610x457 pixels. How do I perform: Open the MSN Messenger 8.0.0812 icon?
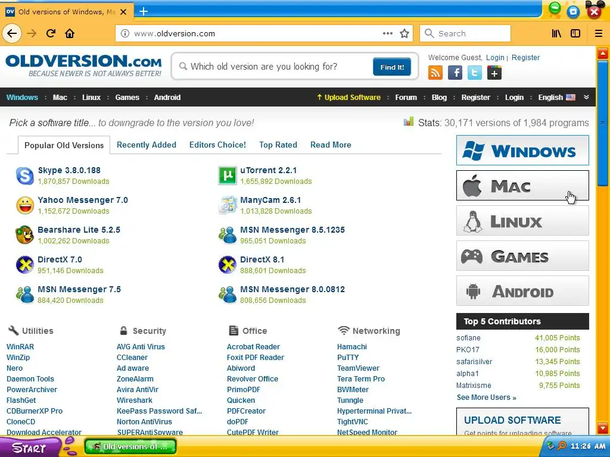click(x=227, y=295)
